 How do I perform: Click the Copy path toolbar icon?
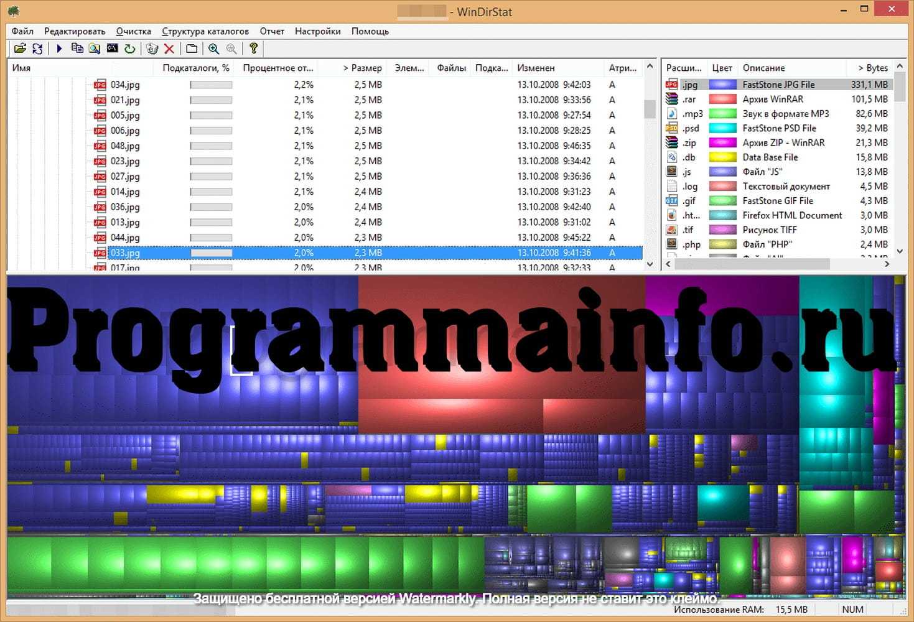(77, 49)
